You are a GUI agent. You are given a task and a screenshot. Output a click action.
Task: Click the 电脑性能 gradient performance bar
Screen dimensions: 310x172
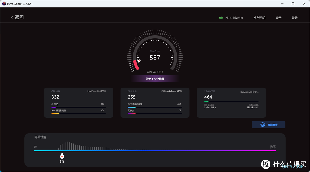tap(155, 151)
